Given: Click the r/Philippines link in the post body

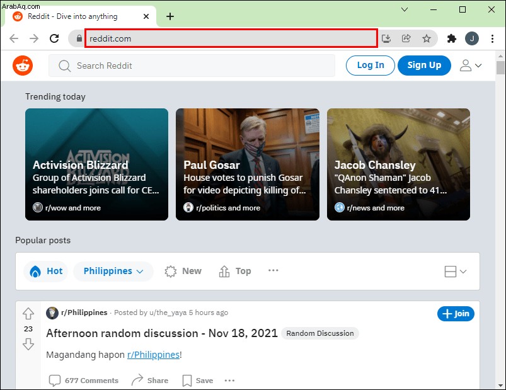Looking at the screenshot, I should 153,355.
